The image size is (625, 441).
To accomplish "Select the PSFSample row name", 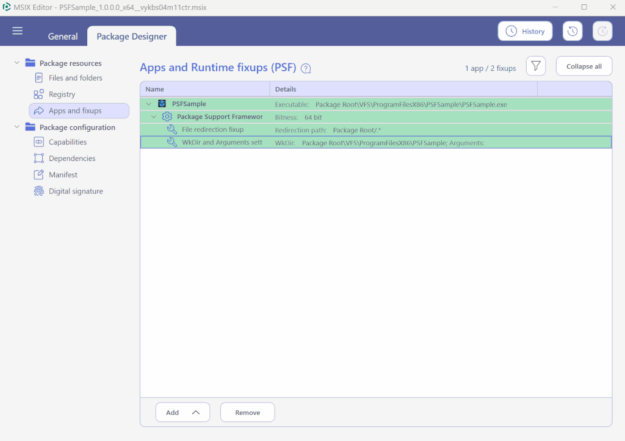I will click(x=189, y=104).
